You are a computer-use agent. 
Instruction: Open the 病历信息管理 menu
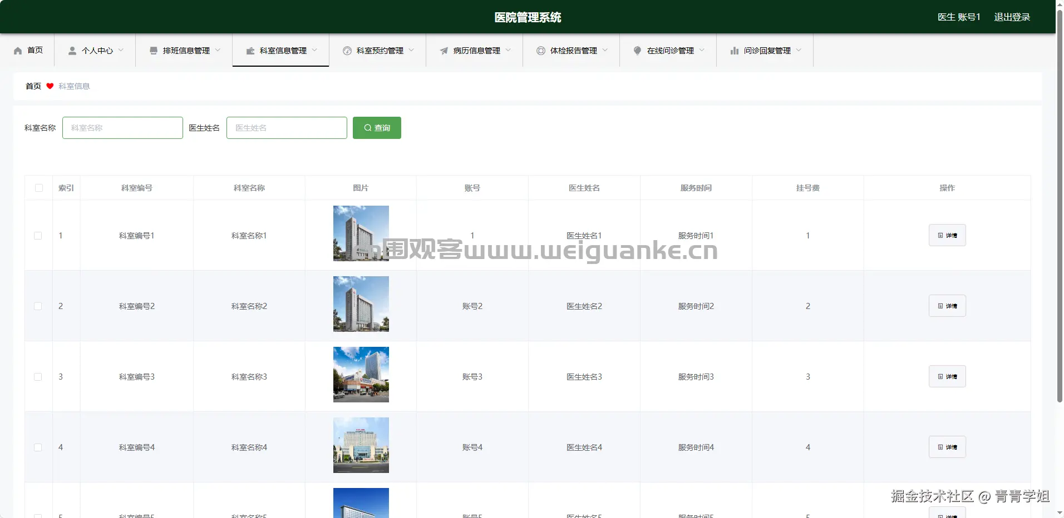[475, 51]
